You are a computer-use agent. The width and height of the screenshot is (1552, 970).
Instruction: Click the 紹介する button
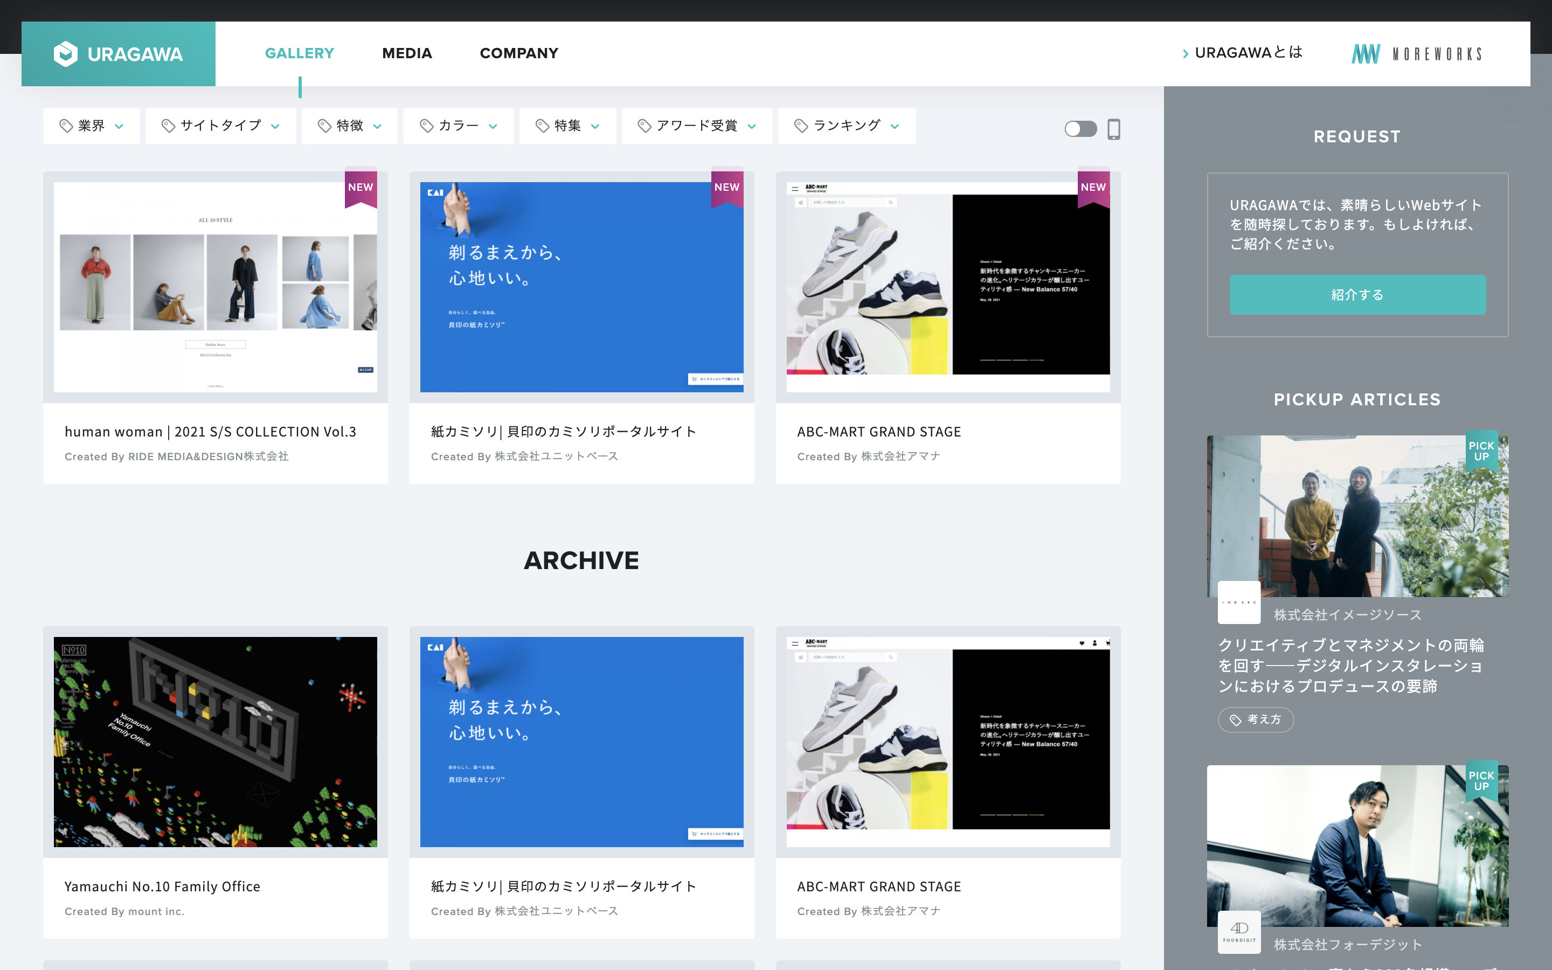click(1357, 294)
